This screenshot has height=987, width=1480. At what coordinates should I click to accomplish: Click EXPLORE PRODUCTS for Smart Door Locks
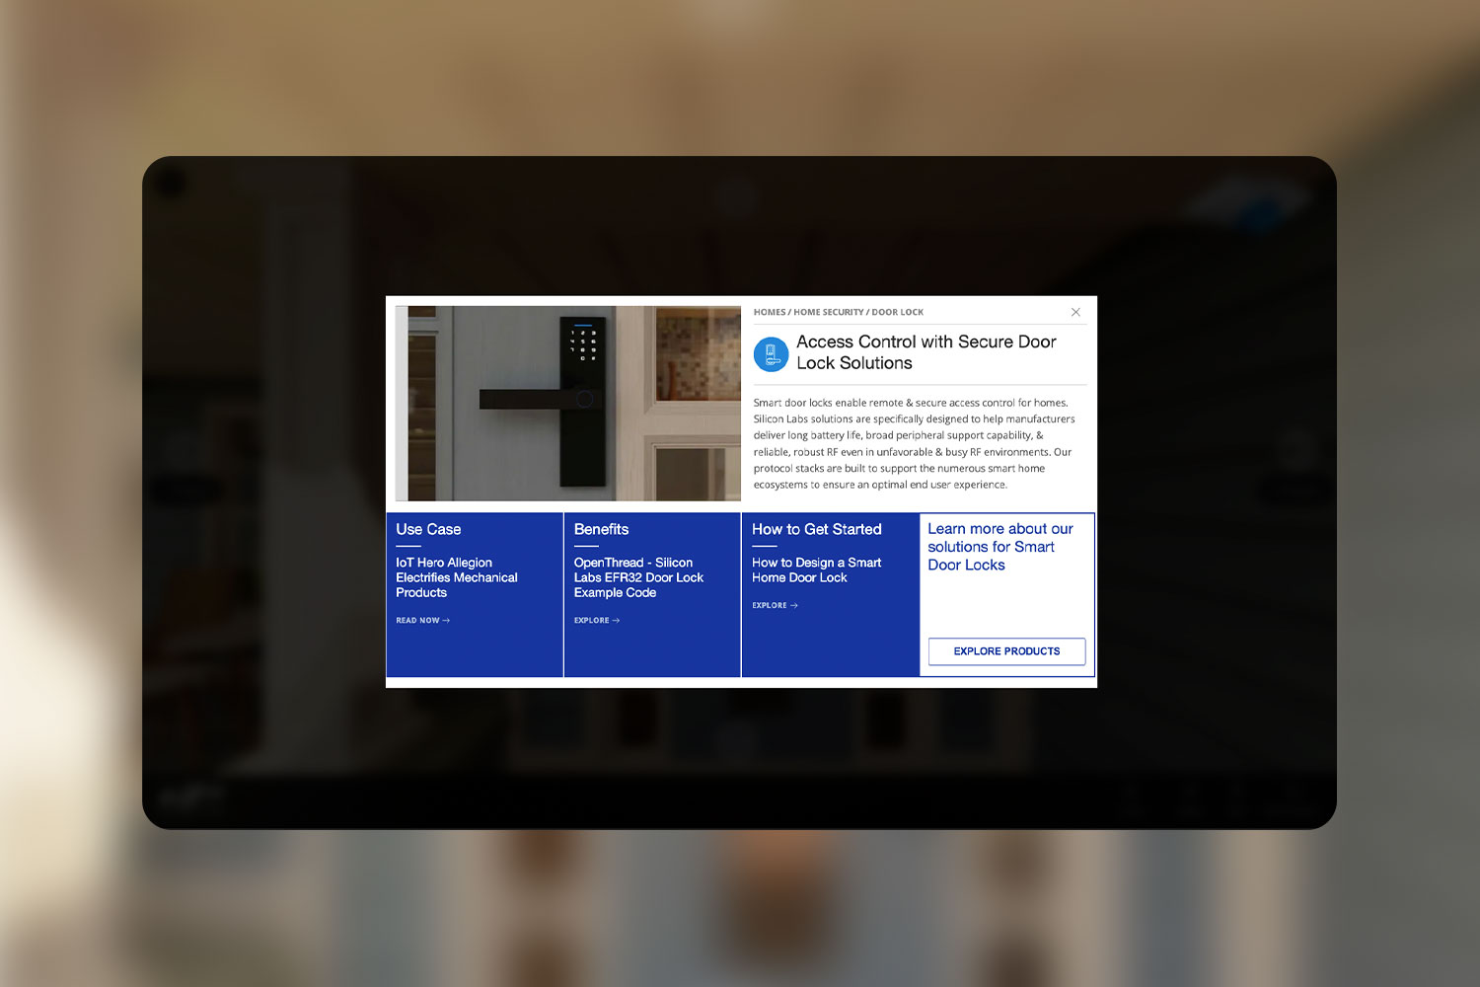1006,651
